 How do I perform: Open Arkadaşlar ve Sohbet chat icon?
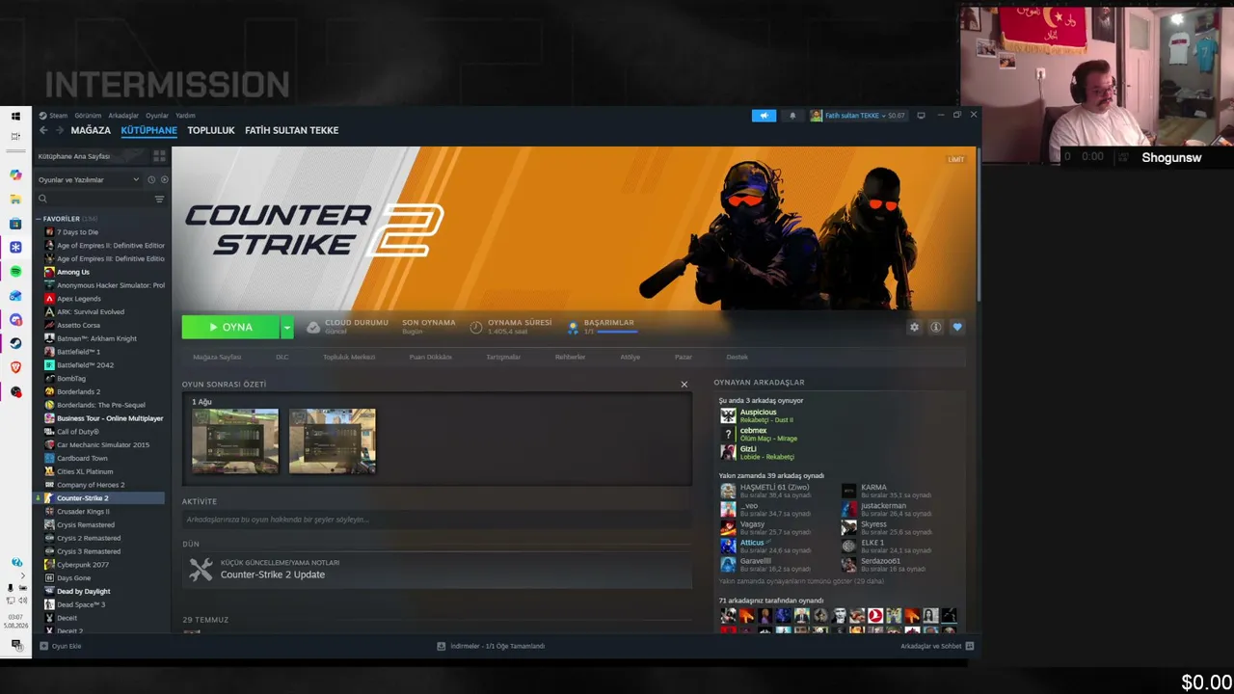[970, 646]
